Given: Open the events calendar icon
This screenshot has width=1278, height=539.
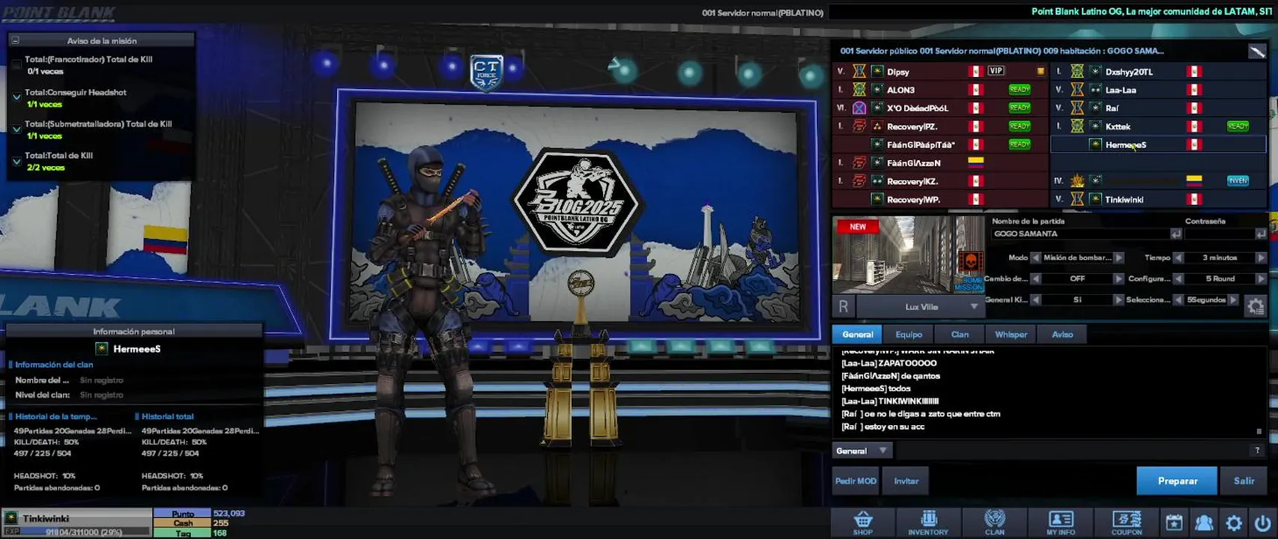Looking at the screenshot, I should 1174,523.
